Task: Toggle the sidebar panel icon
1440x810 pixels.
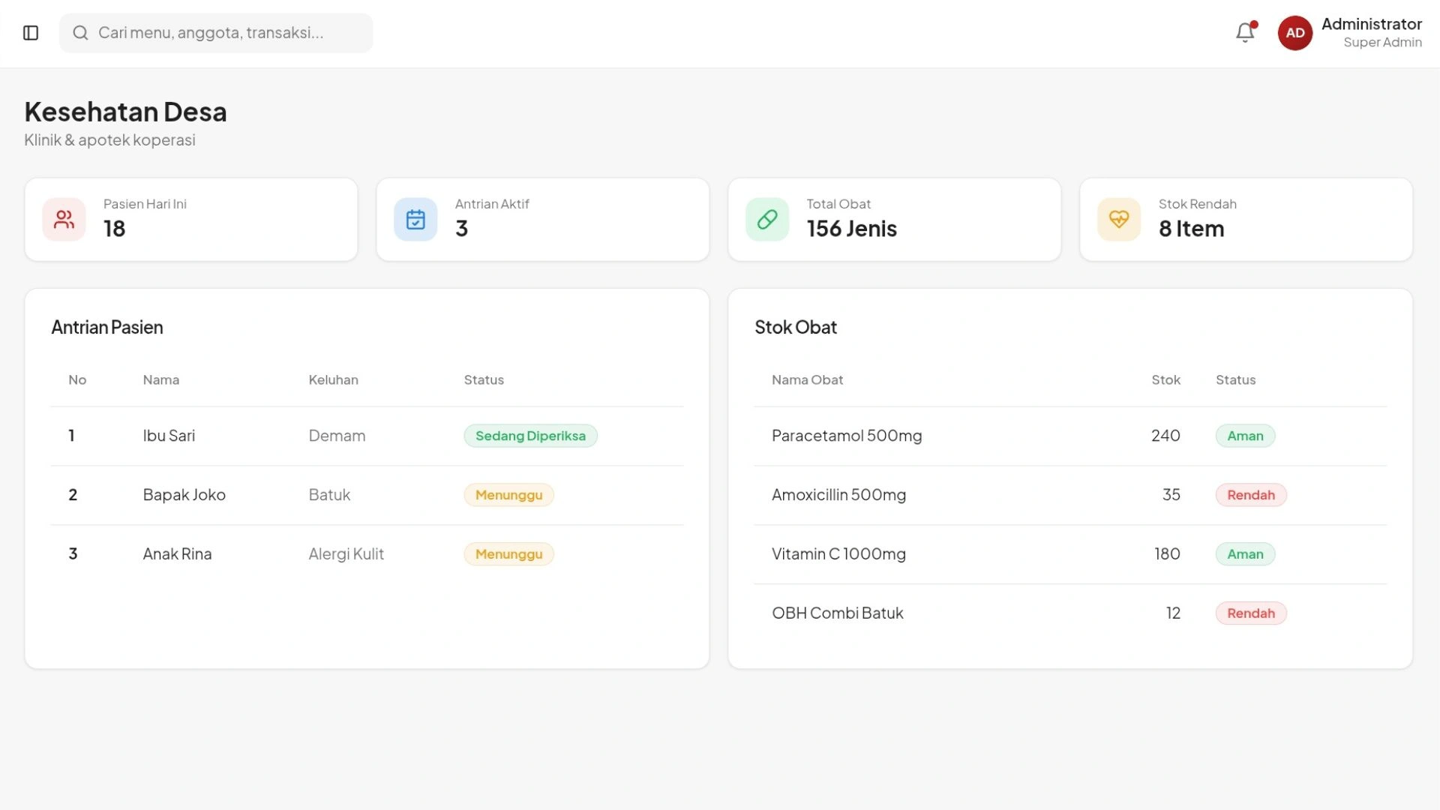Action: click(x=31, y=33)
